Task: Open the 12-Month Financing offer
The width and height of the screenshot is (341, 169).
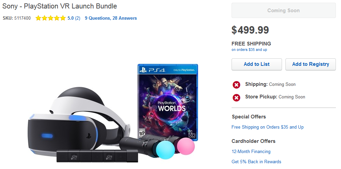Action: 251,152
